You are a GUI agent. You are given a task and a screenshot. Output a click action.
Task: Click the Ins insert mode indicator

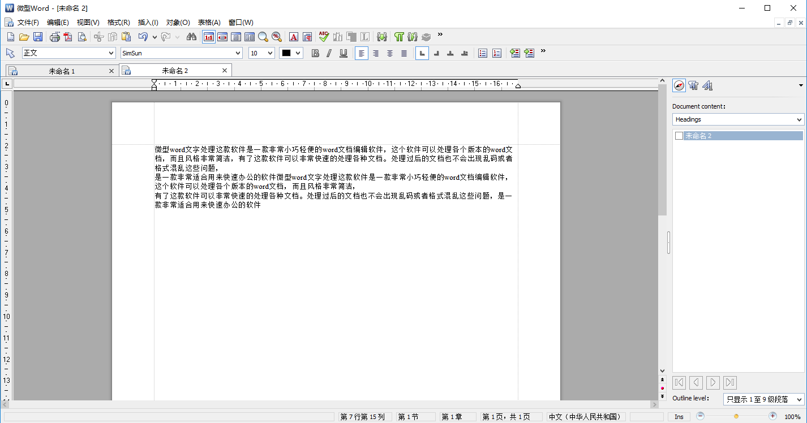click(679, 417)
